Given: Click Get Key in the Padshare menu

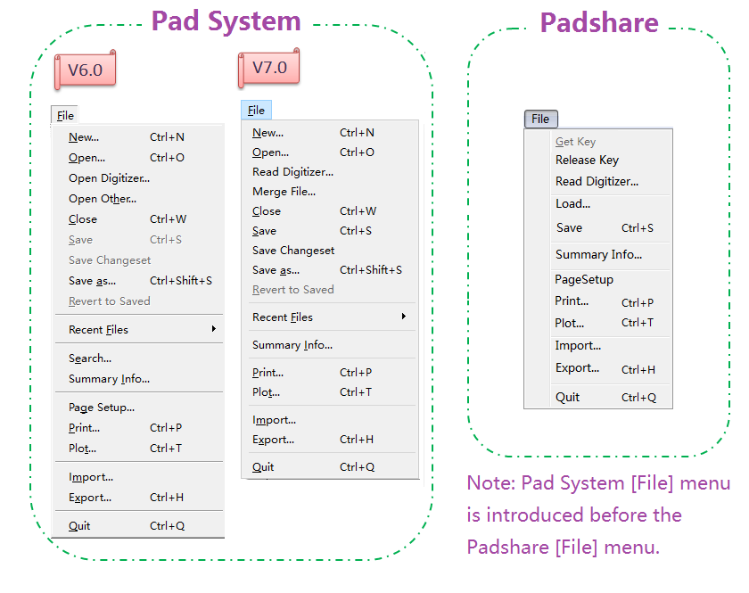Looking at the screenshot, I should [575, 142].
